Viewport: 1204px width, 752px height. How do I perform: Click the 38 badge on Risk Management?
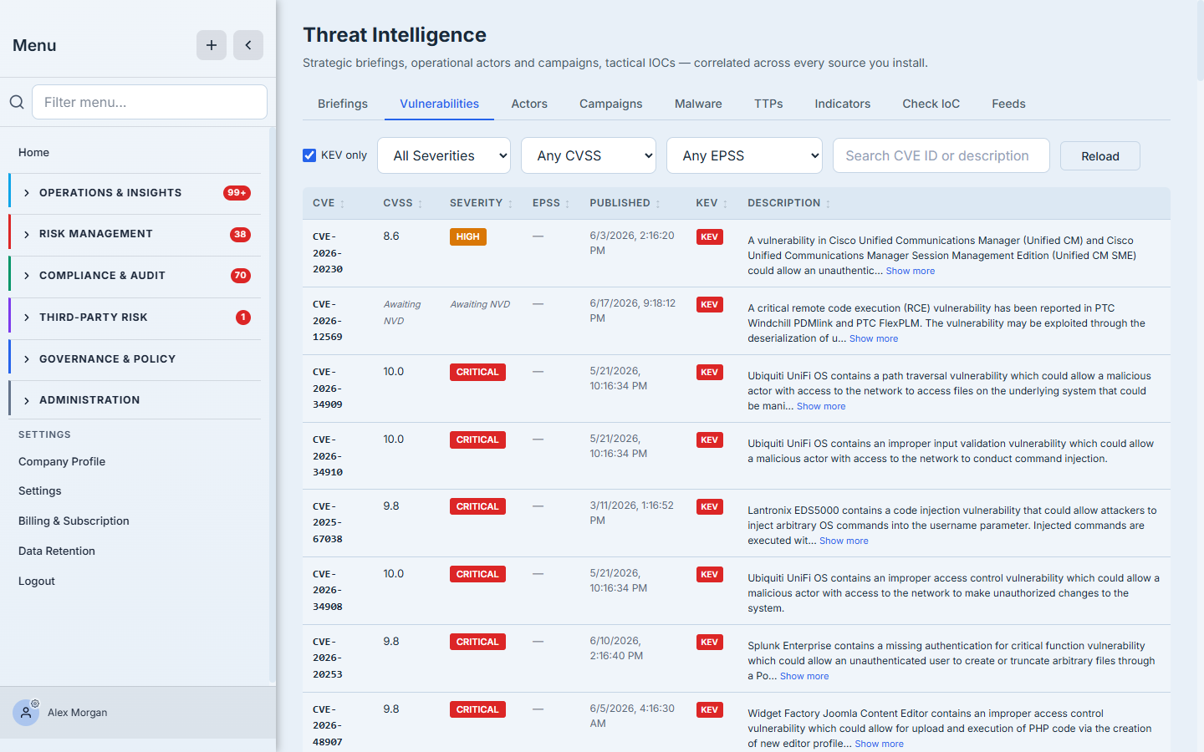click(x=241, y=235)
